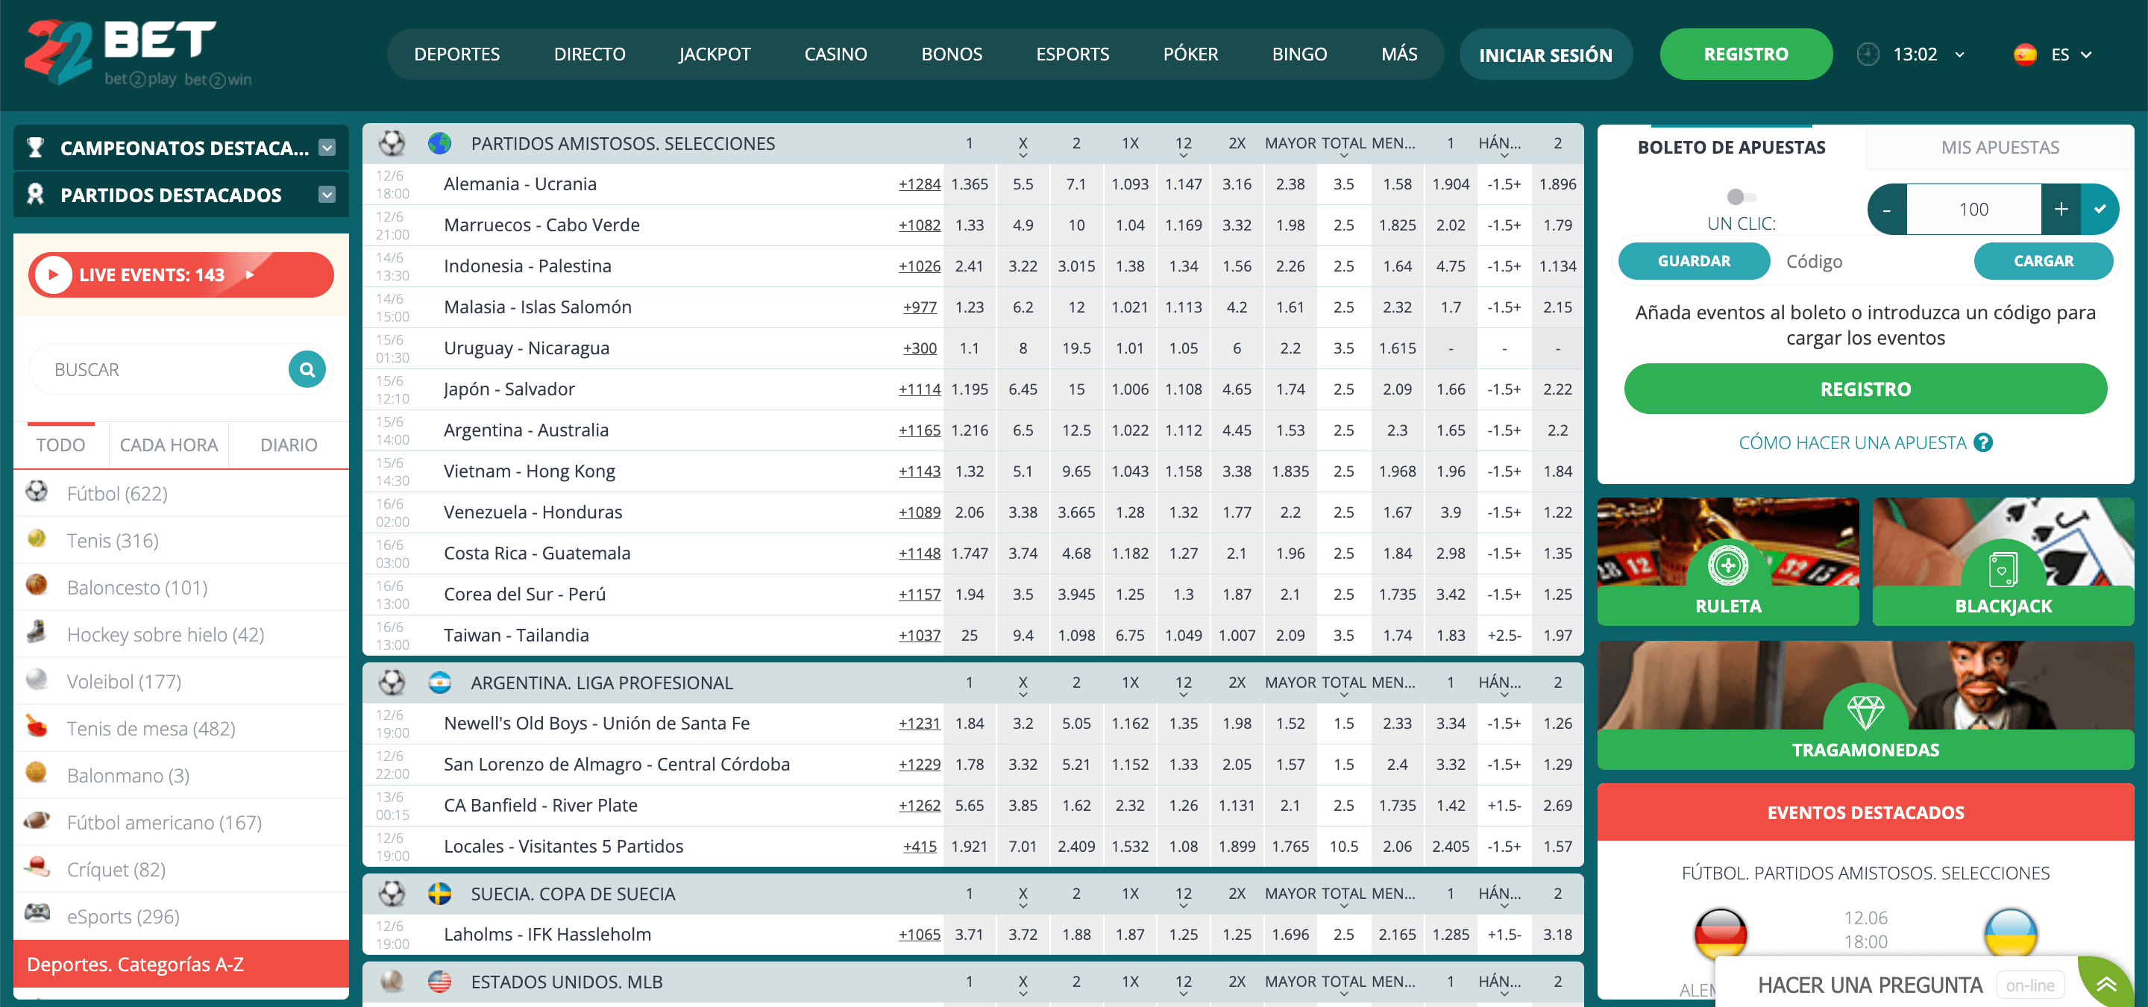Click the Balonmano ball icon
The height and width of the screenshot is (1007, 2148).
click(x=37, y=773)
